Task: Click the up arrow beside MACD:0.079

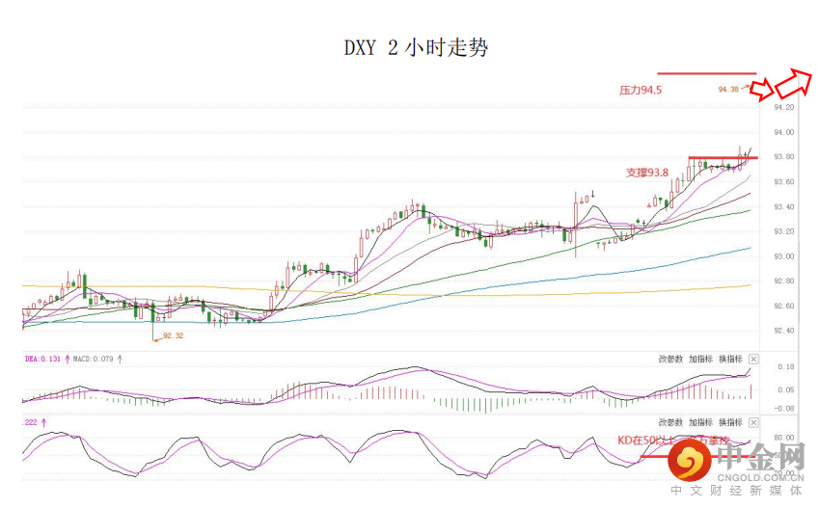Action: click(x=120, y=360)
